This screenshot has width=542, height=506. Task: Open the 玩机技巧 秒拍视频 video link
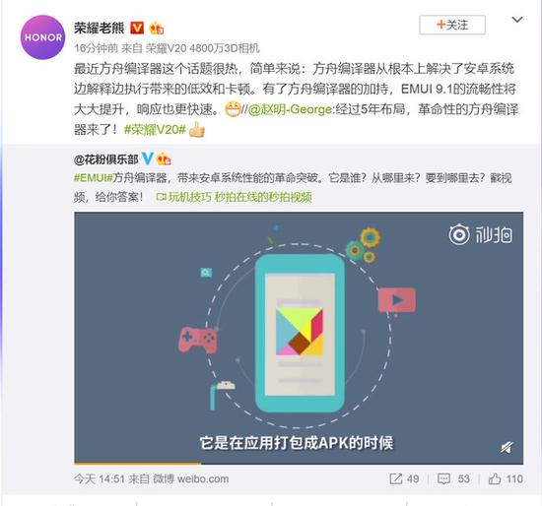click(x=234, y=197)
